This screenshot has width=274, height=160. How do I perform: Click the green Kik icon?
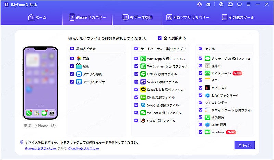pos(143,97)
